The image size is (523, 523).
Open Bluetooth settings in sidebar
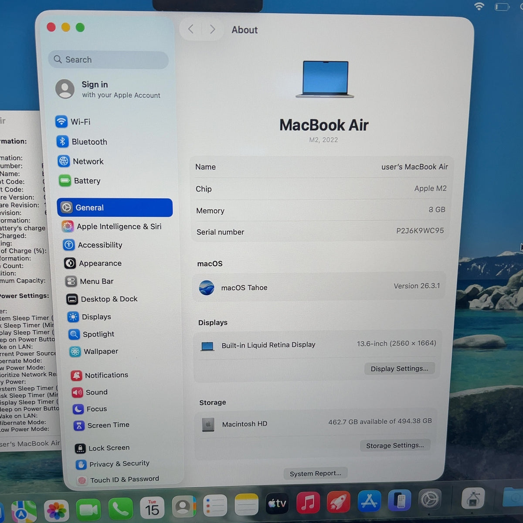pyautogui.click(x=82, y=142)
